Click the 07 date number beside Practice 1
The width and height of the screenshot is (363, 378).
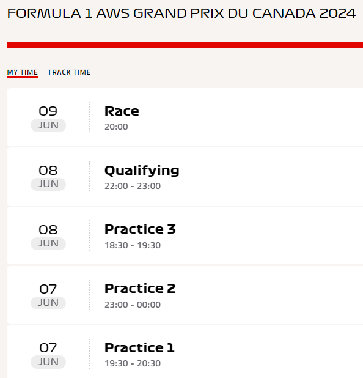coord(48,348)
